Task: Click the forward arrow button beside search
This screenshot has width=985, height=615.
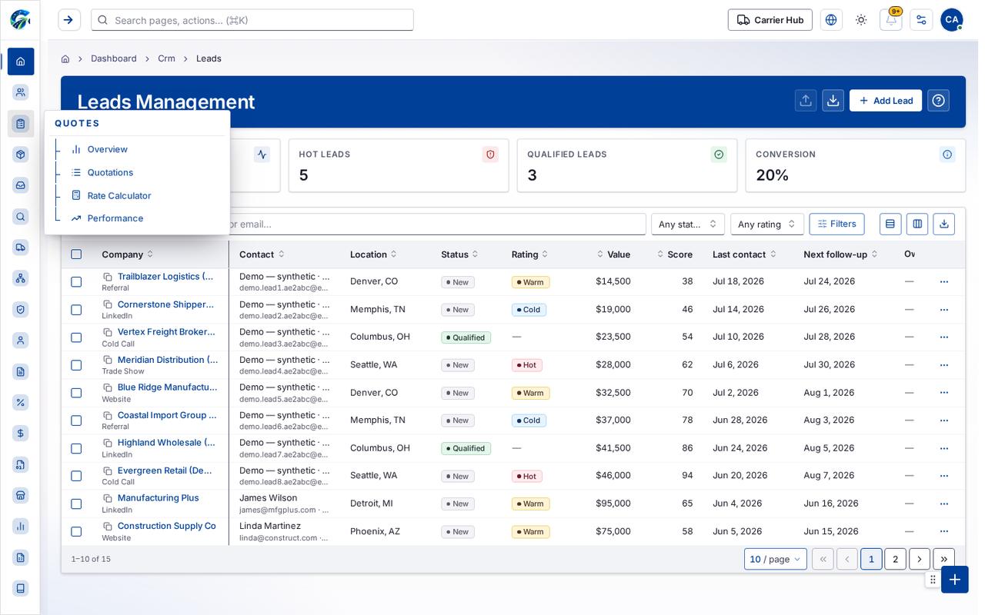Action: pyautogui.click(x=69, y=20)
